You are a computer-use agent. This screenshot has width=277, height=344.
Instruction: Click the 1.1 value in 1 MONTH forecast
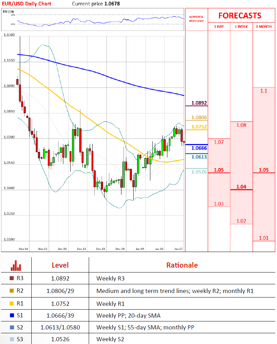[263, 91]
